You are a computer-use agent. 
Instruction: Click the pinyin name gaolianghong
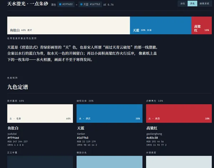(x=154, y=134)
